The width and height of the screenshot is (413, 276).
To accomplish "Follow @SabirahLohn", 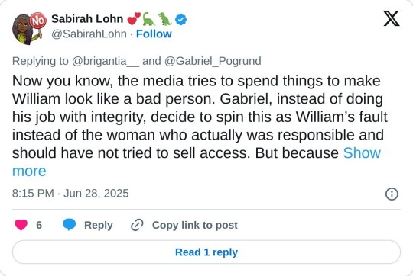I will click(154, 34).
